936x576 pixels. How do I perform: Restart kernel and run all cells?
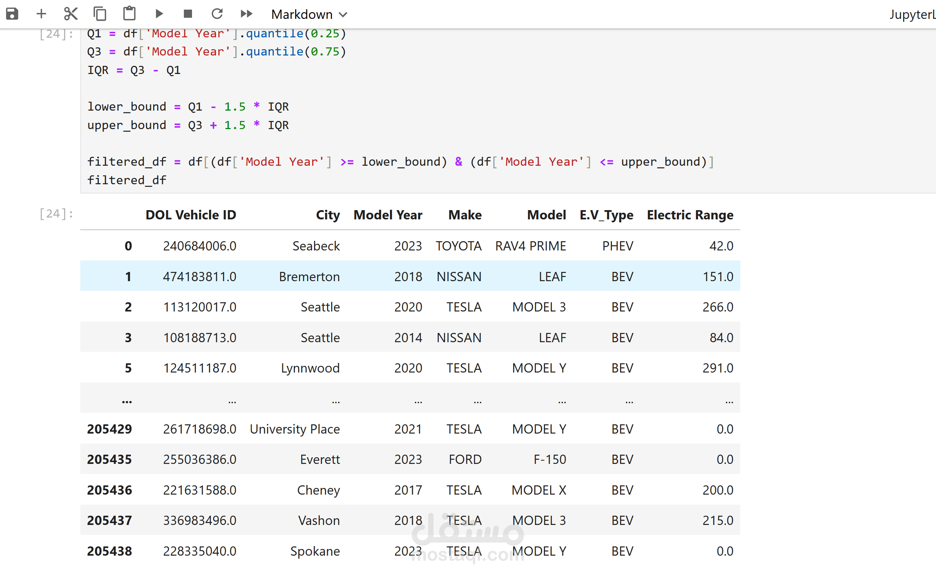click(246, 14)
